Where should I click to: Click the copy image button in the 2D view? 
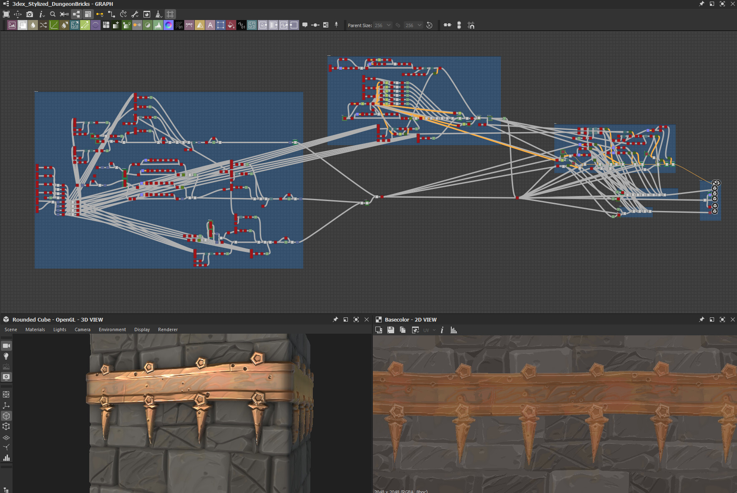pyautogui.click(x=402, y=330)
